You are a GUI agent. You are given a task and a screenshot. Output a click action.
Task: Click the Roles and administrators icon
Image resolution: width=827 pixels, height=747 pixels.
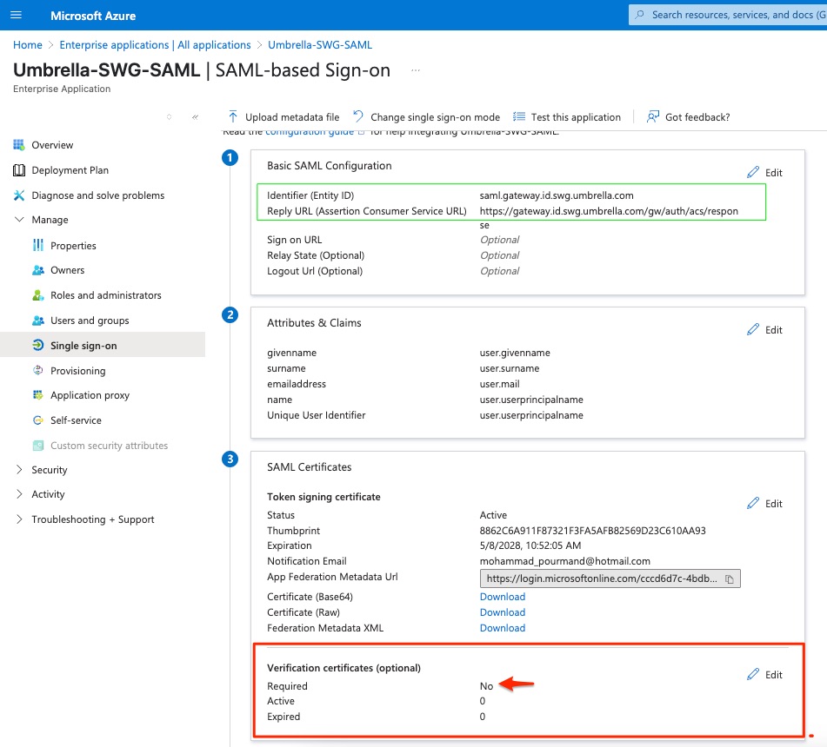38,295
